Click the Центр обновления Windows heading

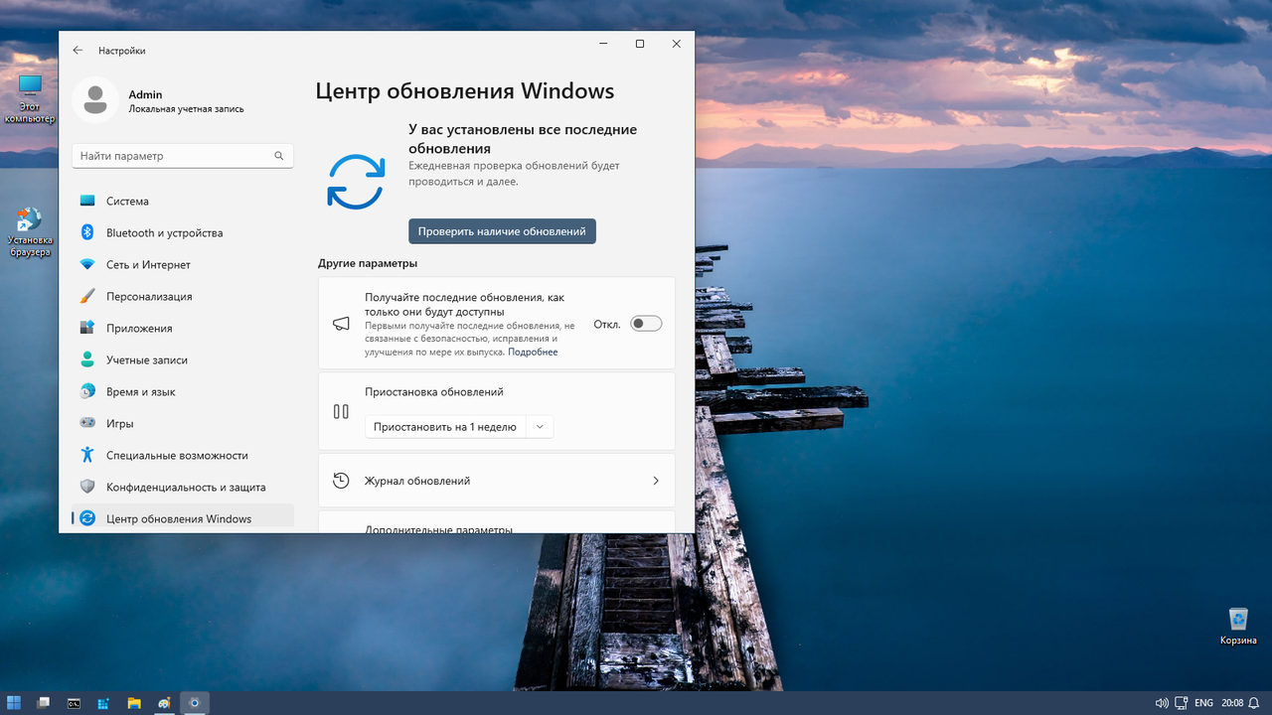(465, 91)
